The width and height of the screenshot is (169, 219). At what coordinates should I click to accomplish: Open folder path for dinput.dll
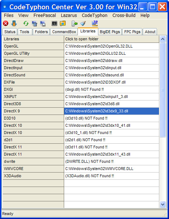pos(111,68)
